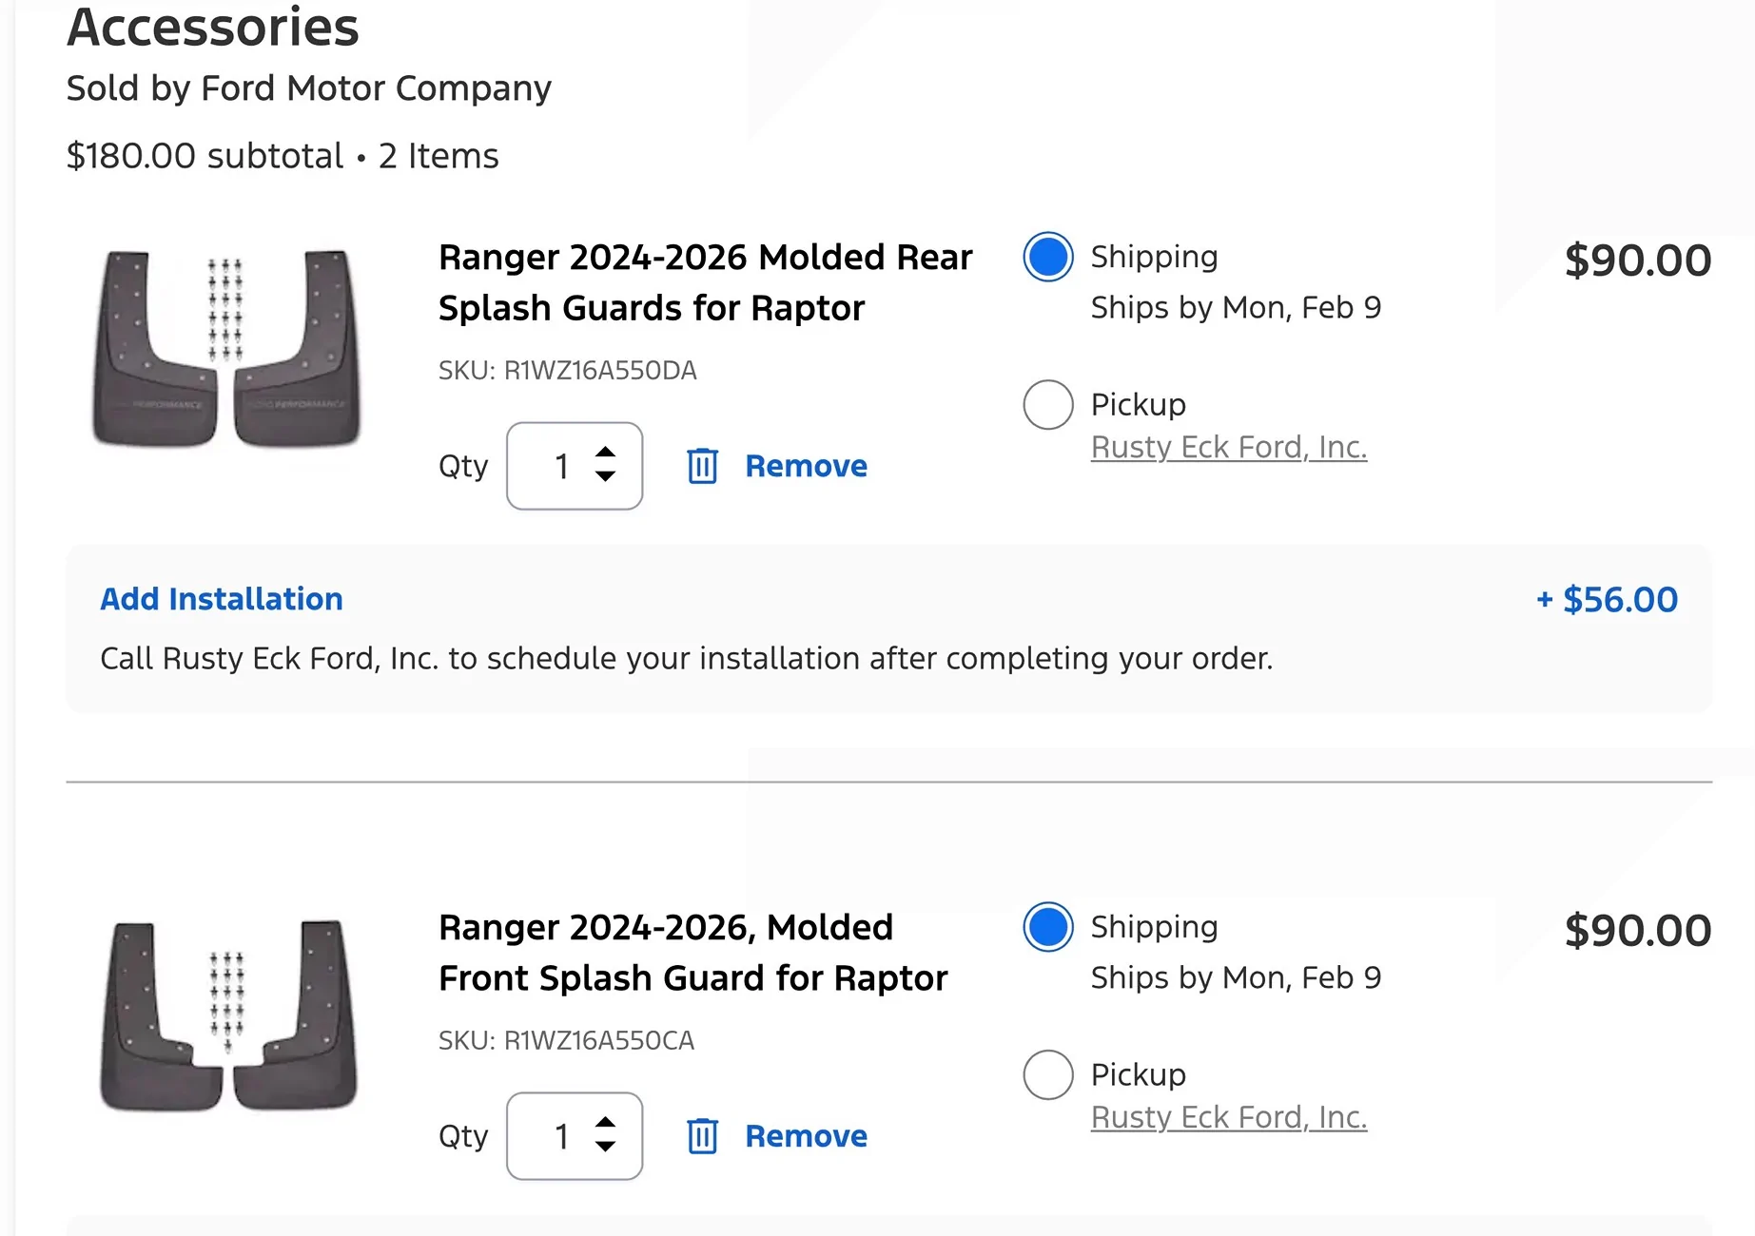Click Rear Splash Guards product title
This screenshot has width=1755, height=1236.
coord(705,282)
